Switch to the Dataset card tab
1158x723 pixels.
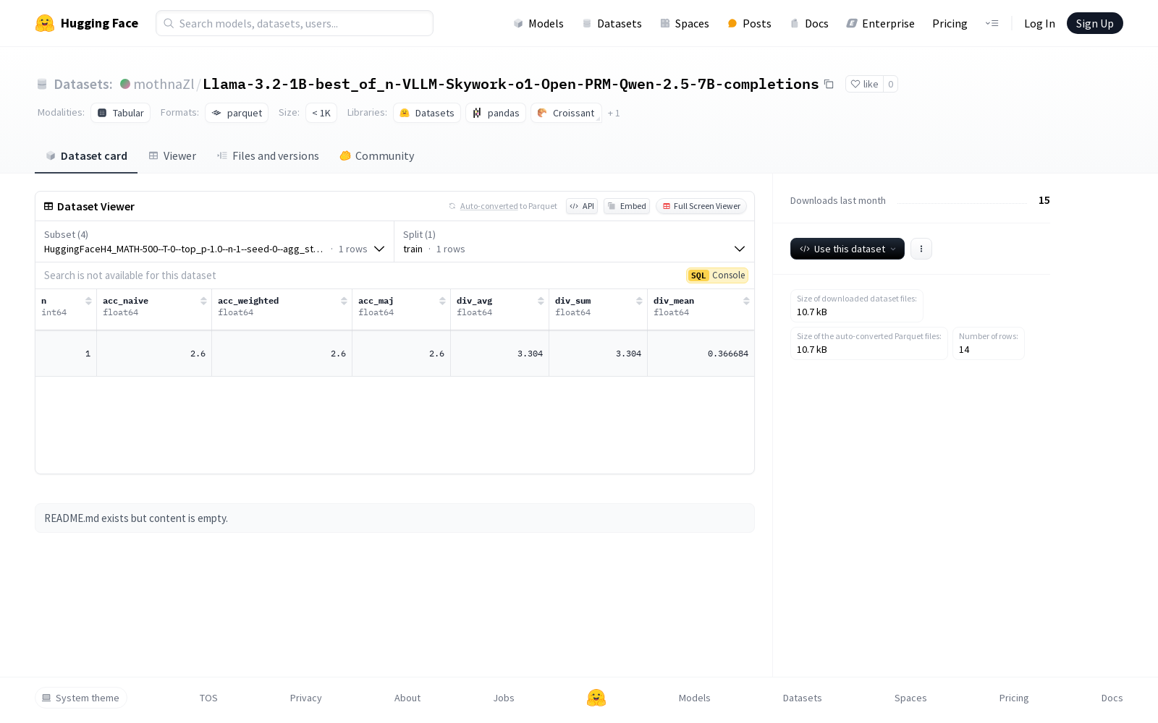86,155
